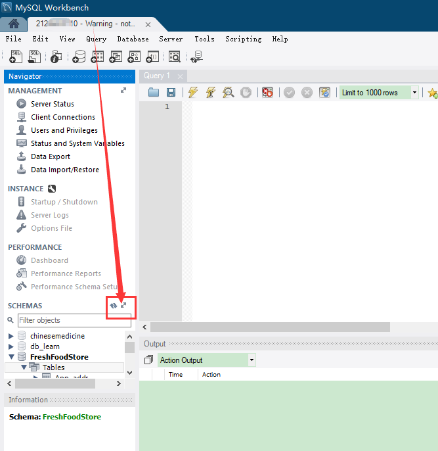This screenshot has width=438, height=451.
Task: Stop the running query hand icon
Action: (x=246, y=93)
